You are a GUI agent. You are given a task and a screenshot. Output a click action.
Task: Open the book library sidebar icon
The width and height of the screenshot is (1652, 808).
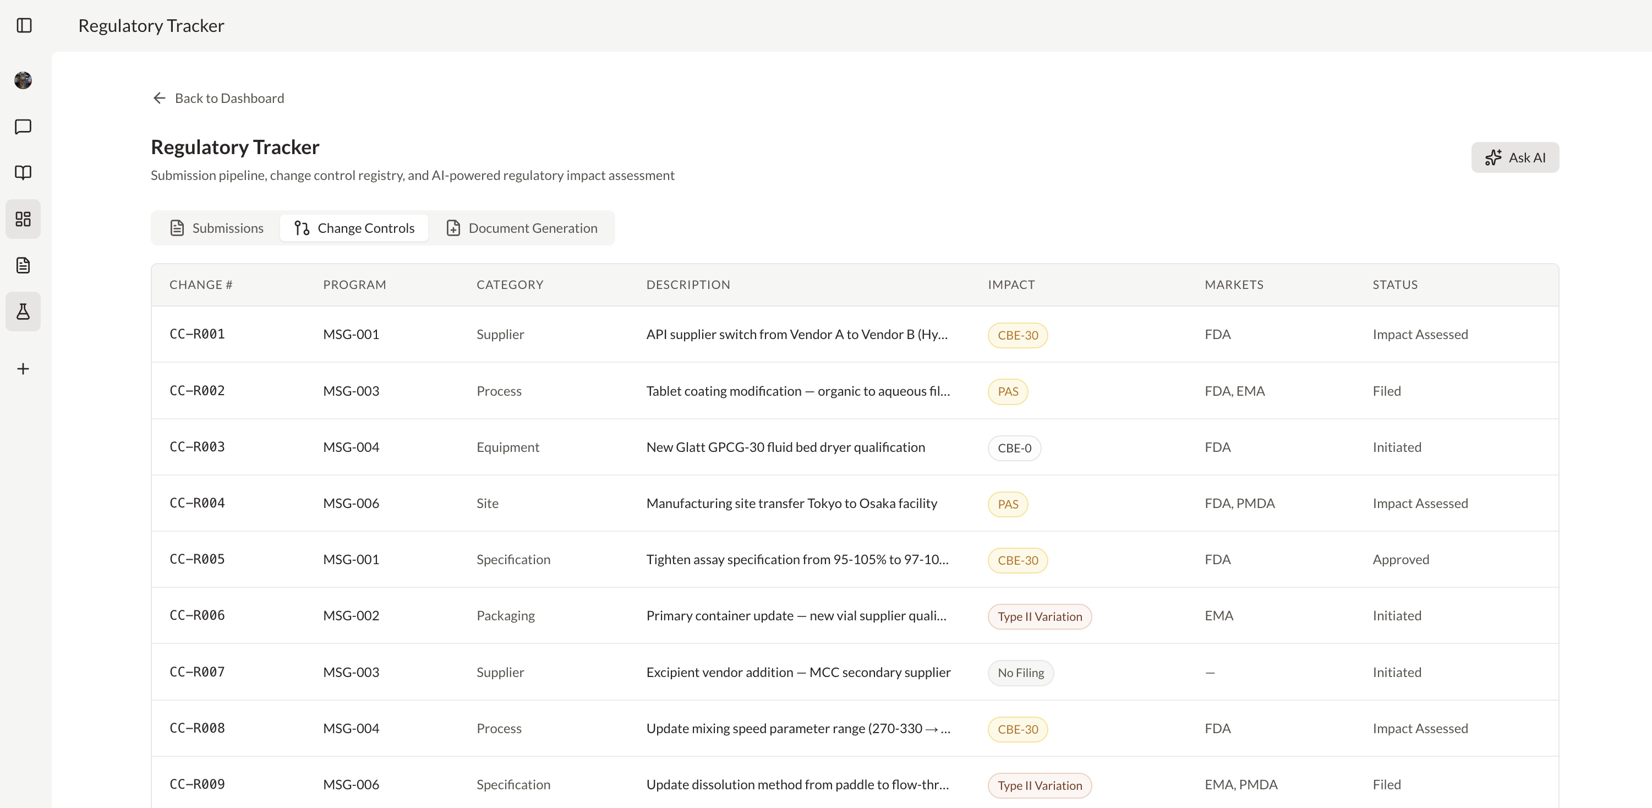23,172
